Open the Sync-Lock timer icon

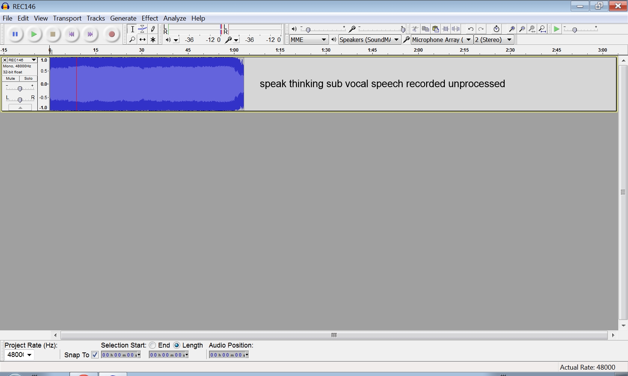point(496,29)
